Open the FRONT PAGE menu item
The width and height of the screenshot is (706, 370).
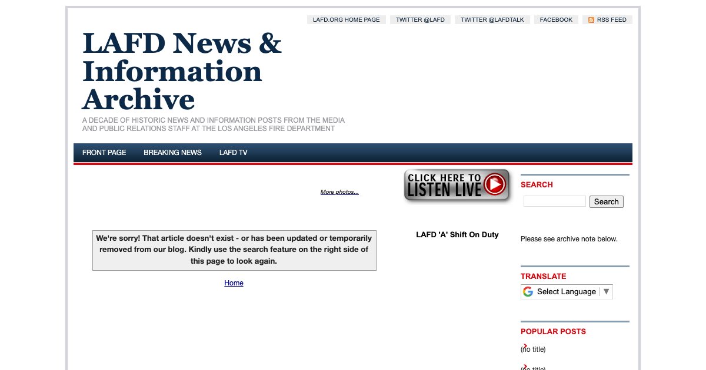tap(104, 153)
